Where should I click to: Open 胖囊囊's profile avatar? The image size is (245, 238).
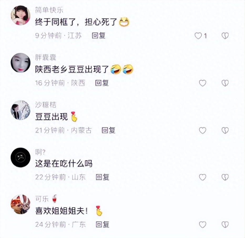coord(21,63)
